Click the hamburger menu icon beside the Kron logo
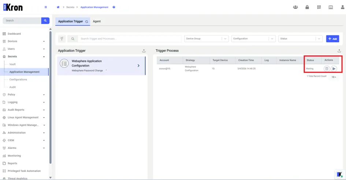 46,7
